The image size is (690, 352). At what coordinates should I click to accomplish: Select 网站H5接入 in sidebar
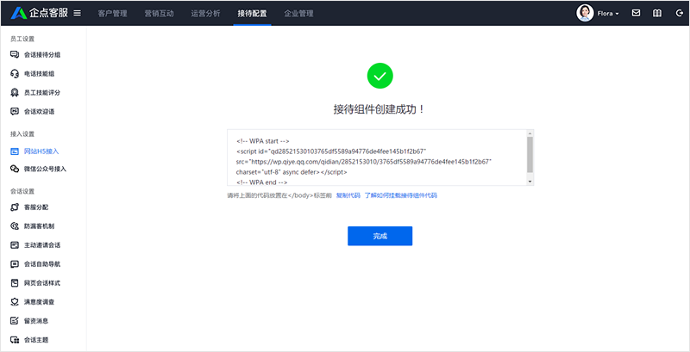43,151
